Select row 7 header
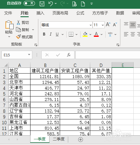 click(x=4, y=105)
